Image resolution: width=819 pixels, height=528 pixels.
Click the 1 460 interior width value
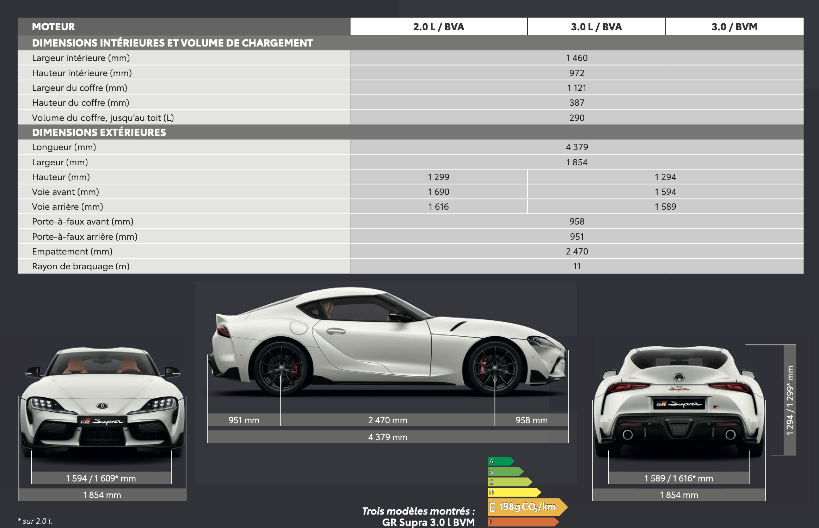coord(577,58)
